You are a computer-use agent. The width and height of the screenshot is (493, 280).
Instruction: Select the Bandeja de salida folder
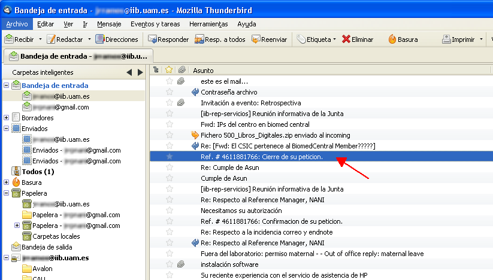coord(47,247)
